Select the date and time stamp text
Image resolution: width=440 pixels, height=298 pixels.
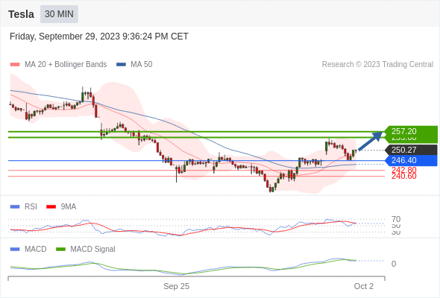[99, 37]
